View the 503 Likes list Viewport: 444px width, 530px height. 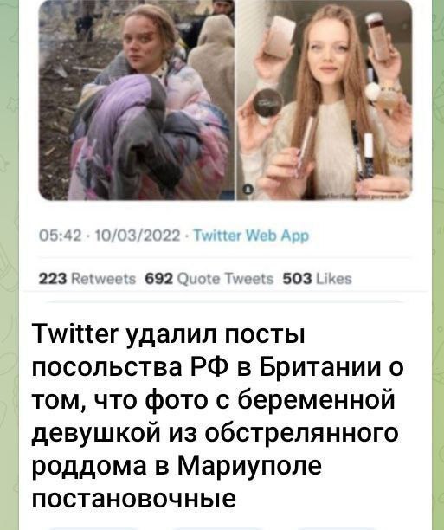pyautogui.click(x=318, y=279)
